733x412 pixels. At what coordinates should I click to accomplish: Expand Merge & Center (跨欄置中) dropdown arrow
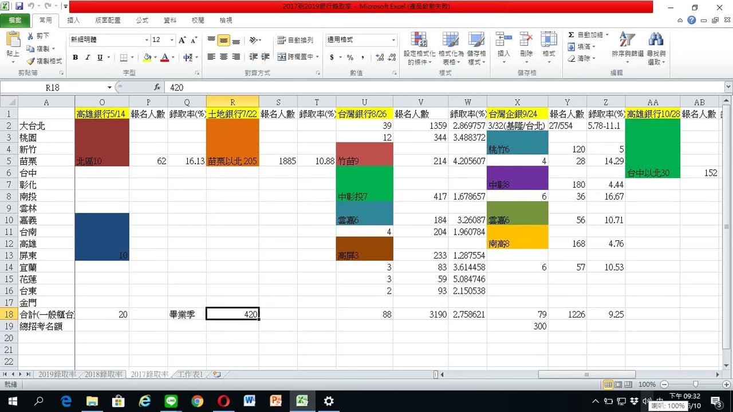pyautogui.click(x=318, y=57)
